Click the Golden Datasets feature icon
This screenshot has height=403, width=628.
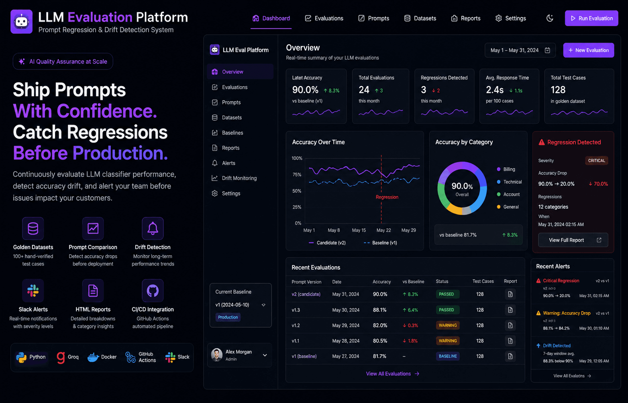click(33, 228)
